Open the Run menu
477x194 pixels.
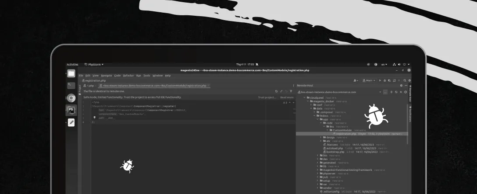pos(139,76)
